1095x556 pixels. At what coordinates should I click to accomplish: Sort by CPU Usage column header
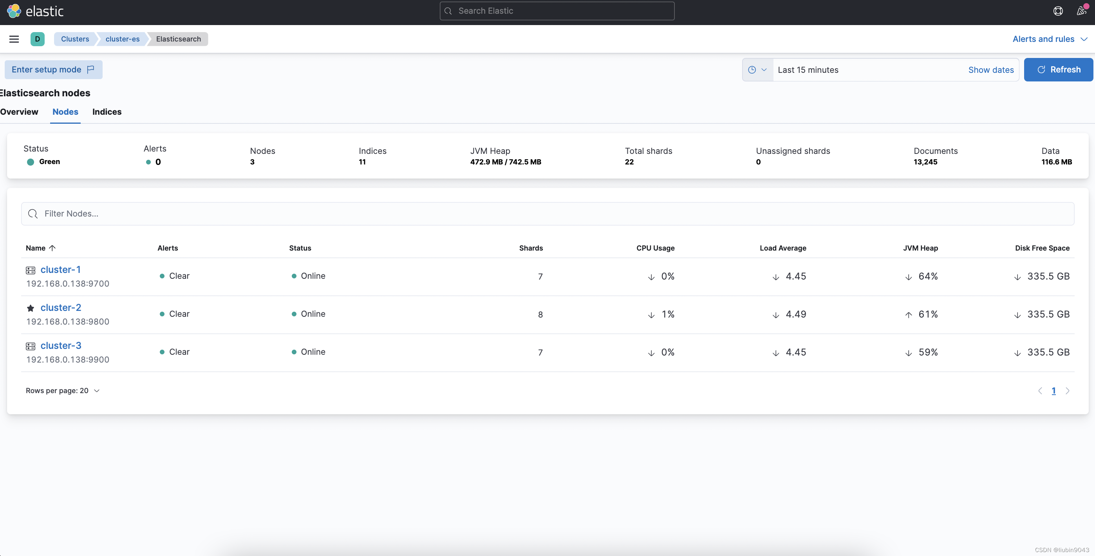click(655, 248)
